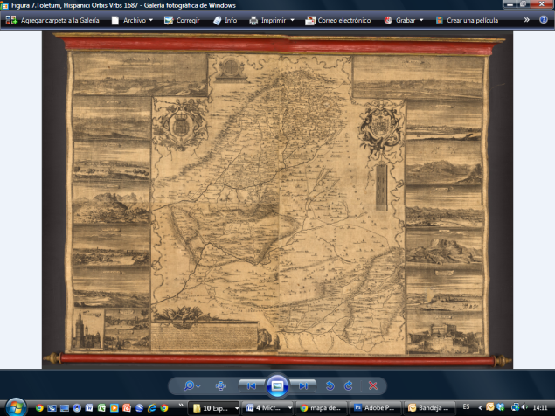Launch the Chrome icon beside the Start orb

tap(39, 408)
